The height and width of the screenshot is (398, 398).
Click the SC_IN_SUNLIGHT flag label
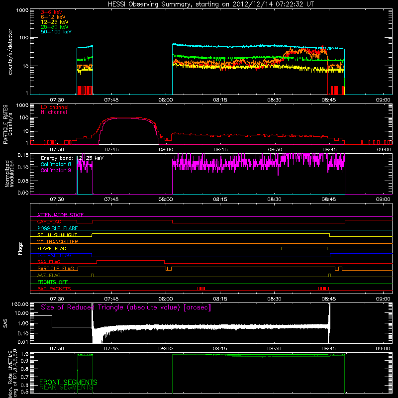click(x=57, y=235)
